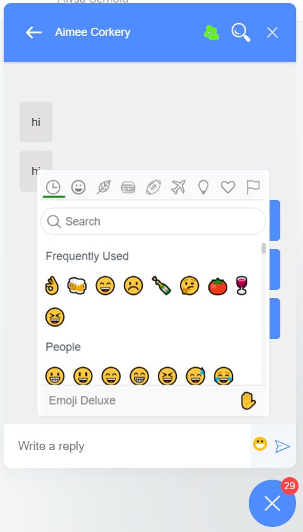This screenshot has width=303, height=532.
Task: Open the Food & Drink burger tab
Action: 128,187
